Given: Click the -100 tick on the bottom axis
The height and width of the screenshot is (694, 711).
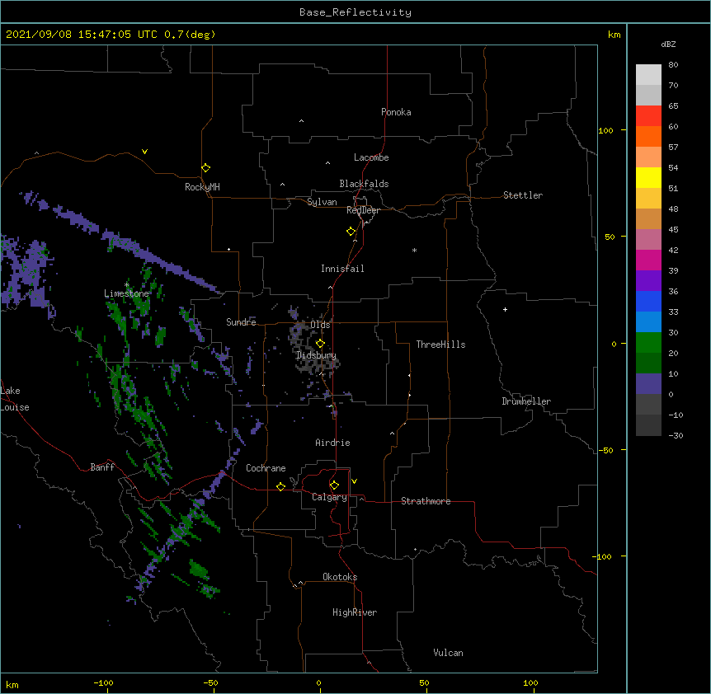Looking at the screenshot, I should 103,682.
